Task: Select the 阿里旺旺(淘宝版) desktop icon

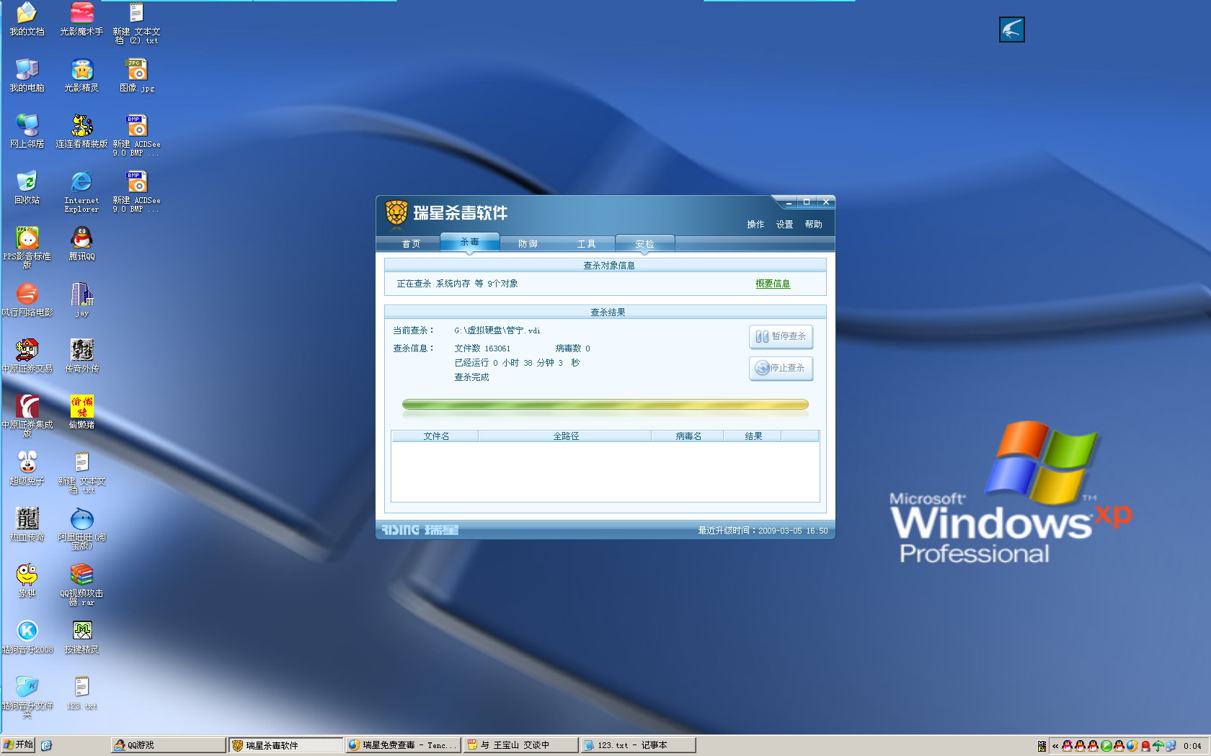Action: click(x=81, y=528)
